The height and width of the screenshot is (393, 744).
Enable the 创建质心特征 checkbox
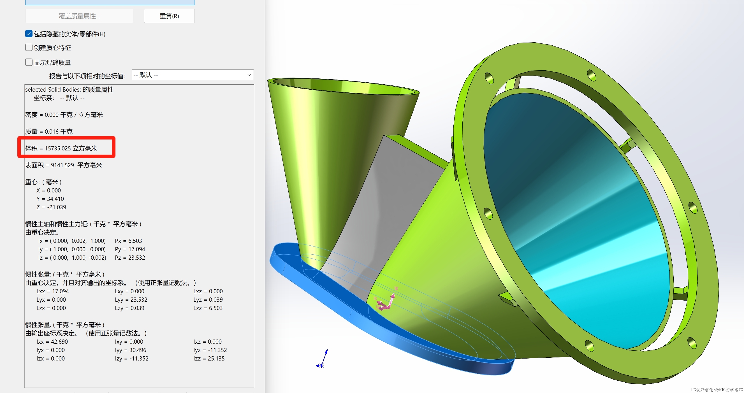[29, 47]
